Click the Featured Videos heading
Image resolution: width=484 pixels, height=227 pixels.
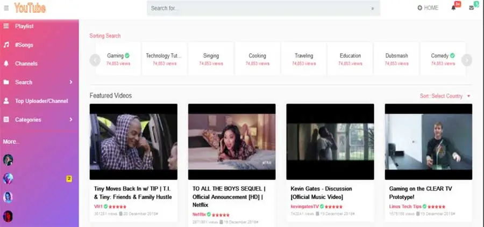coord(111,96)
